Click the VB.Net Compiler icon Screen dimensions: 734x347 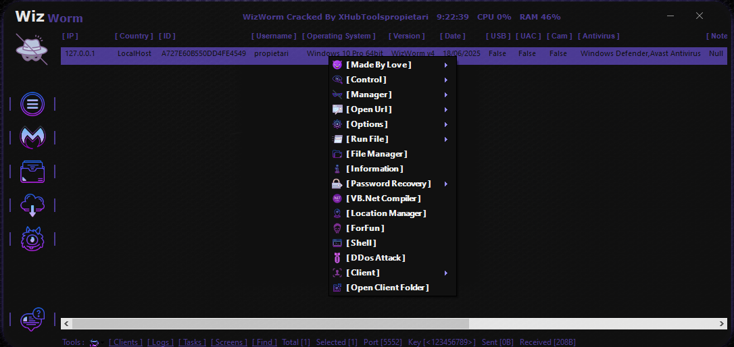[337, 198]
